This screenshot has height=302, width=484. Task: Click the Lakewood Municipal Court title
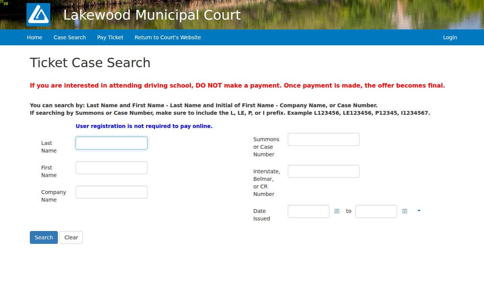(x=152, y=15)
